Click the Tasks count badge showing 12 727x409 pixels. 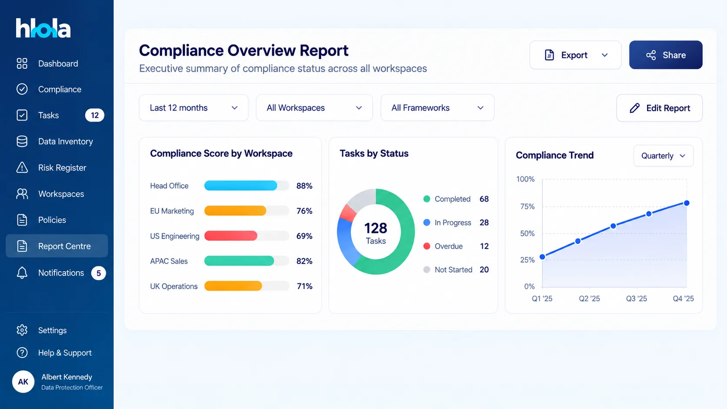point(95,115)
